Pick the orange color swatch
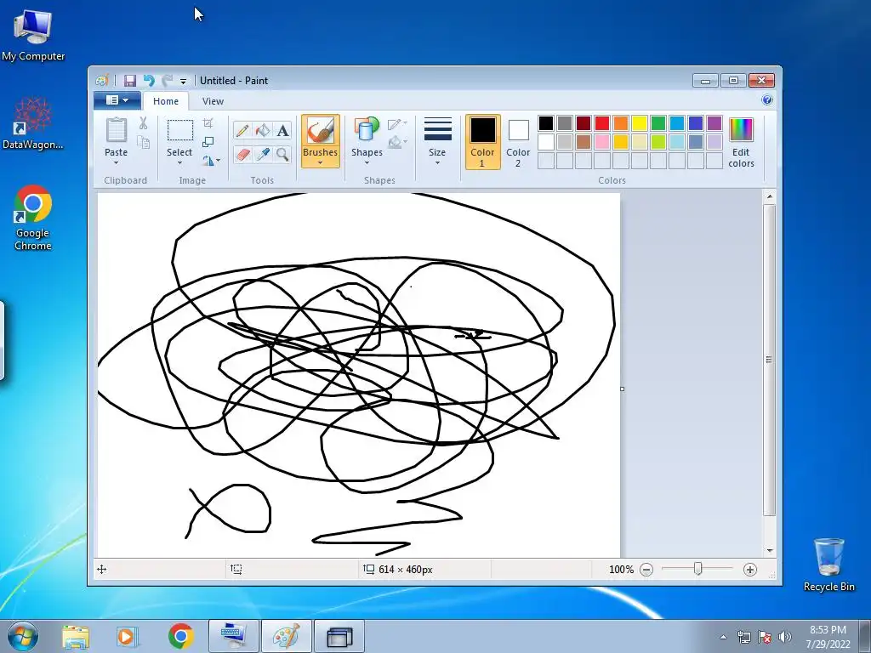Viewport: 871px width, 653px height. pos(621,123)
